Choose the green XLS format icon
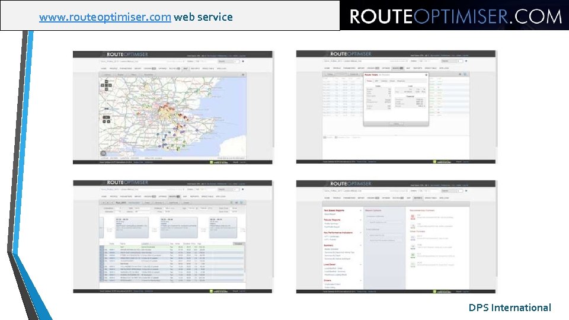 [x=413, y=255]
